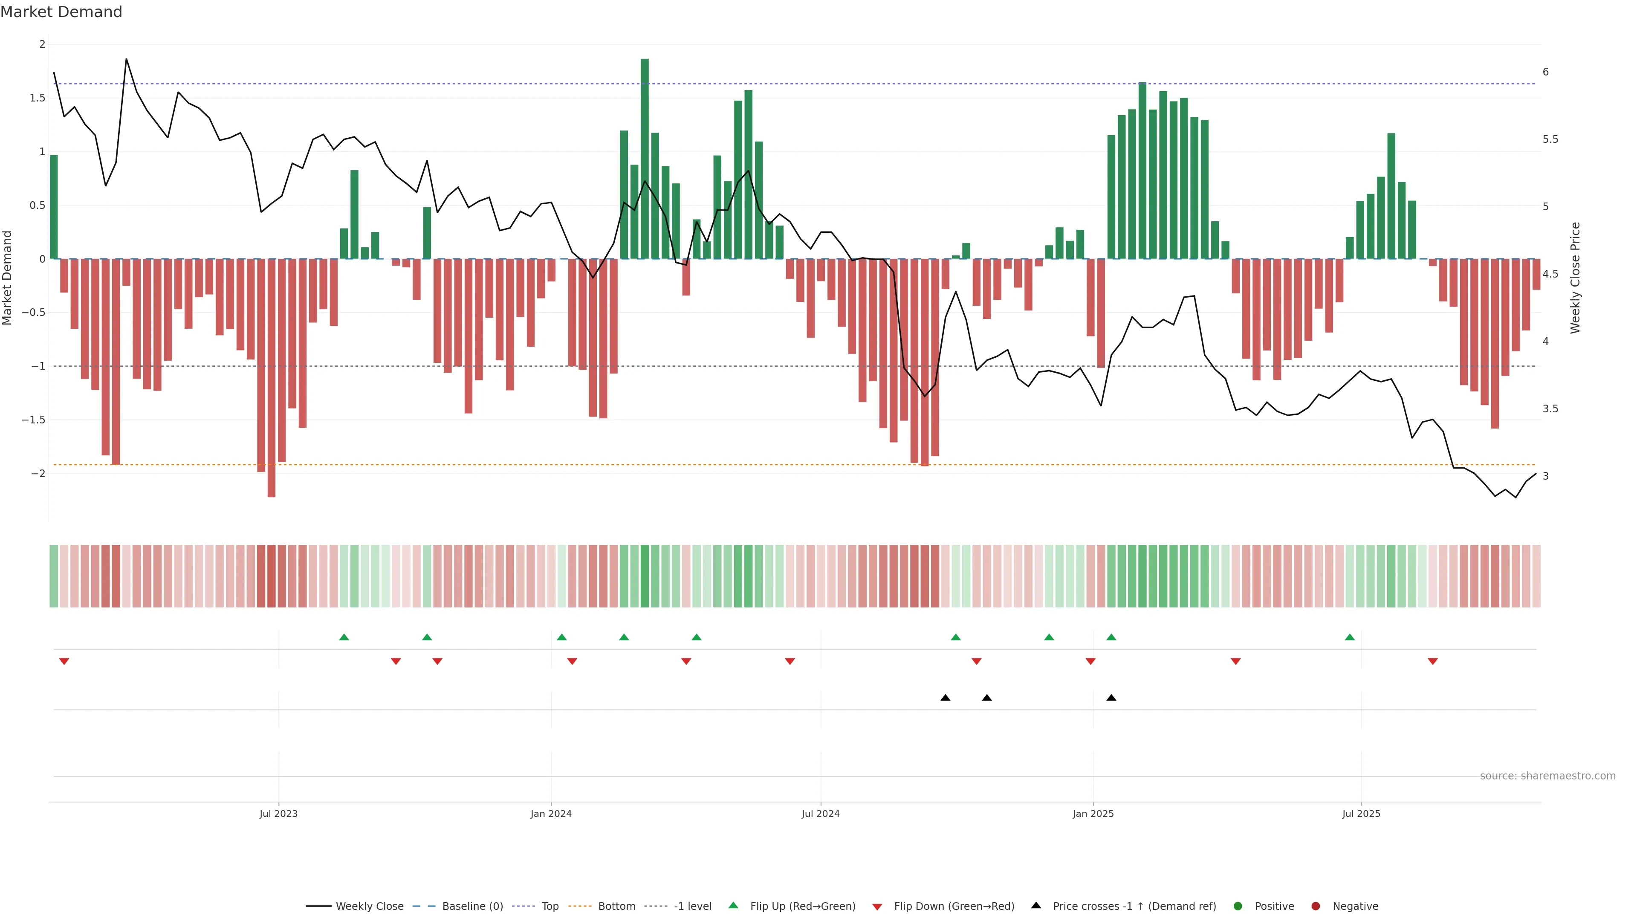The width and height of the screenshot is (1637, 921).
Task: Click the black Price crosses -1 legend triangle
Action: click(x=1036, y=906)
